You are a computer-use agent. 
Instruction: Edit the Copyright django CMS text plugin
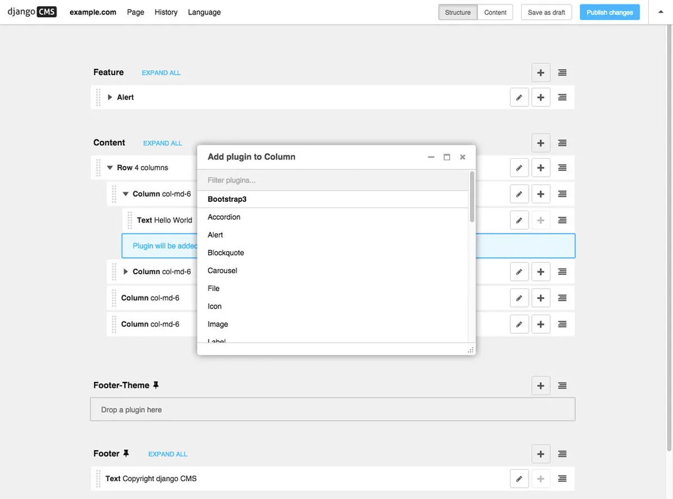click(519, 479)
